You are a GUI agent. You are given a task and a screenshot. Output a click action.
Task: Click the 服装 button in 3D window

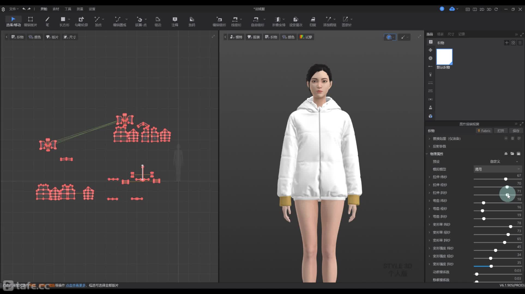254,37
